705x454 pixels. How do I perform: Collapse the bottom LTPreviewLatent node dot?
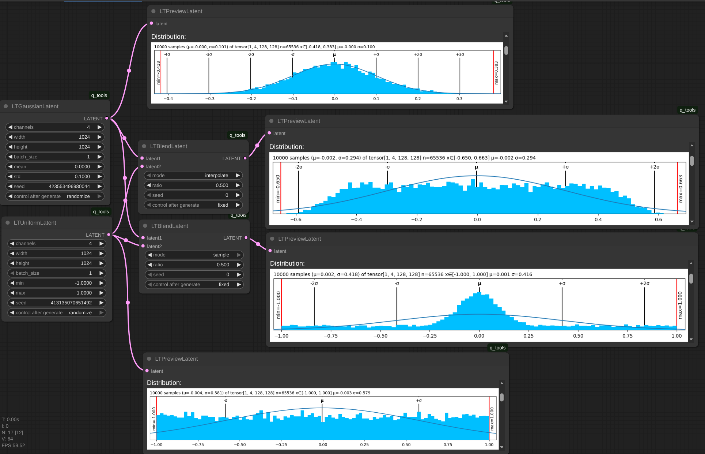pos(149,359)
